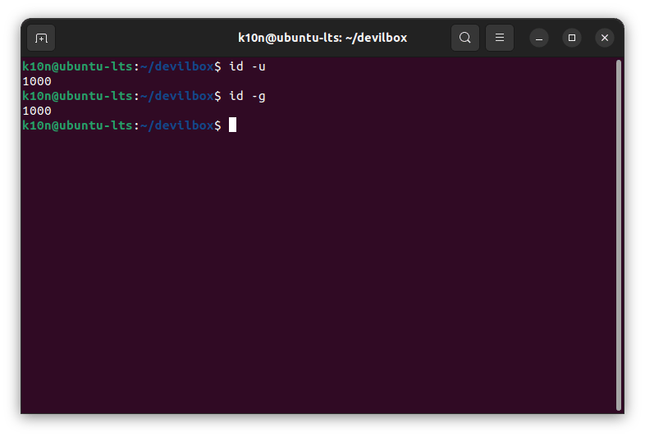Click the dollar sign of the last prompt

[217, 125]
